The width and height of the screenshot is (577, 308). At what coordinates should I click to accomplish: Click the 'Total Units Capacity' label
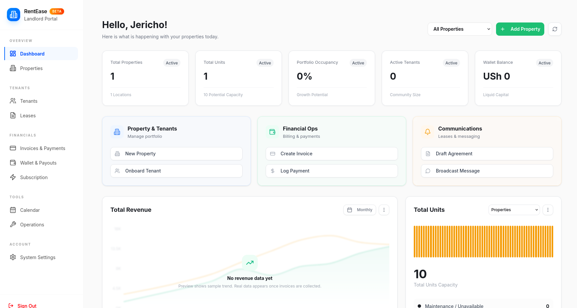point(436,285)
